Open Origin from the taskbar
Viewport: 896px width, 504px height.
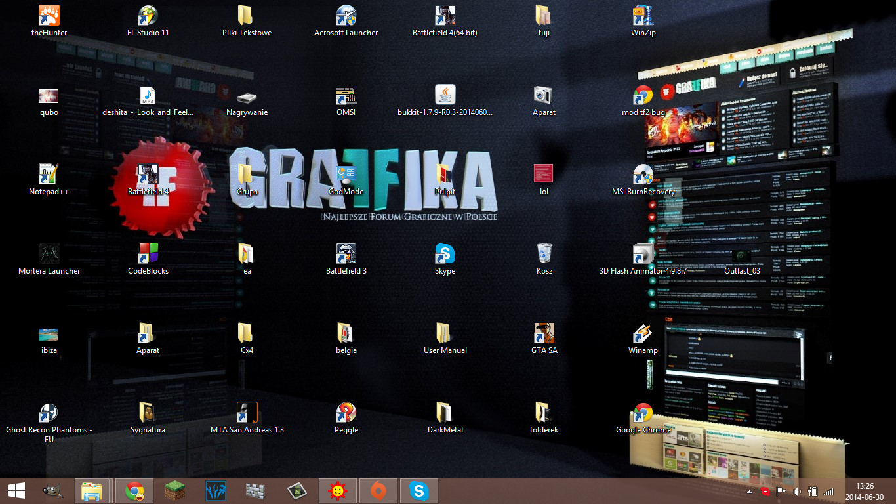coord(378,491)
